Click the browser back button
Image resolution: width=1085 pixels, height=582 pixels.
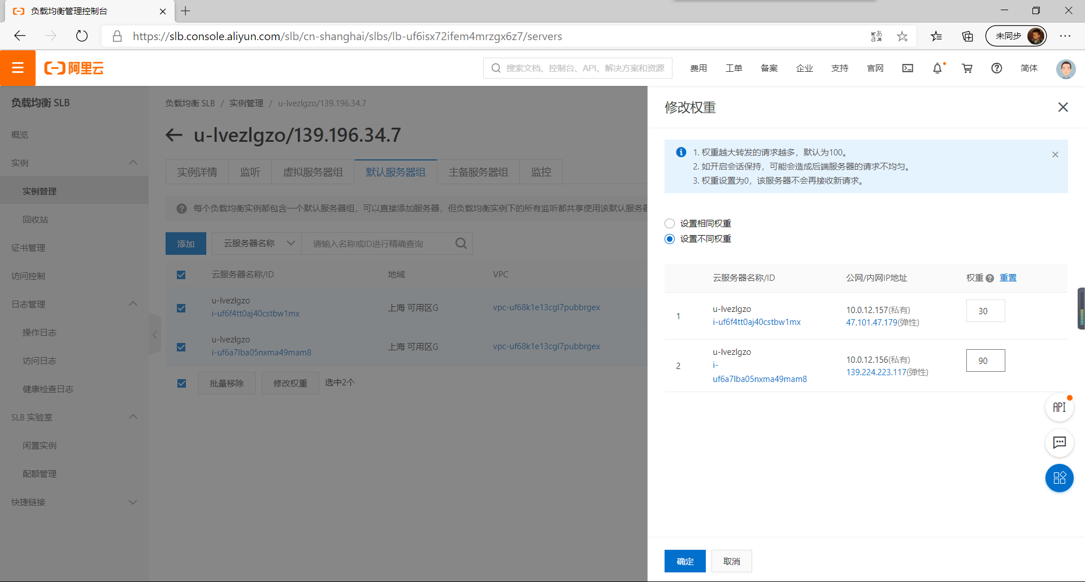click(x=20, y=36)
